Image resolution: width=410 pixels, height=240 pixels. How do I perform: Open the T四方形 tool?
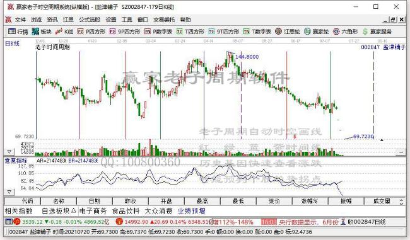190,31
